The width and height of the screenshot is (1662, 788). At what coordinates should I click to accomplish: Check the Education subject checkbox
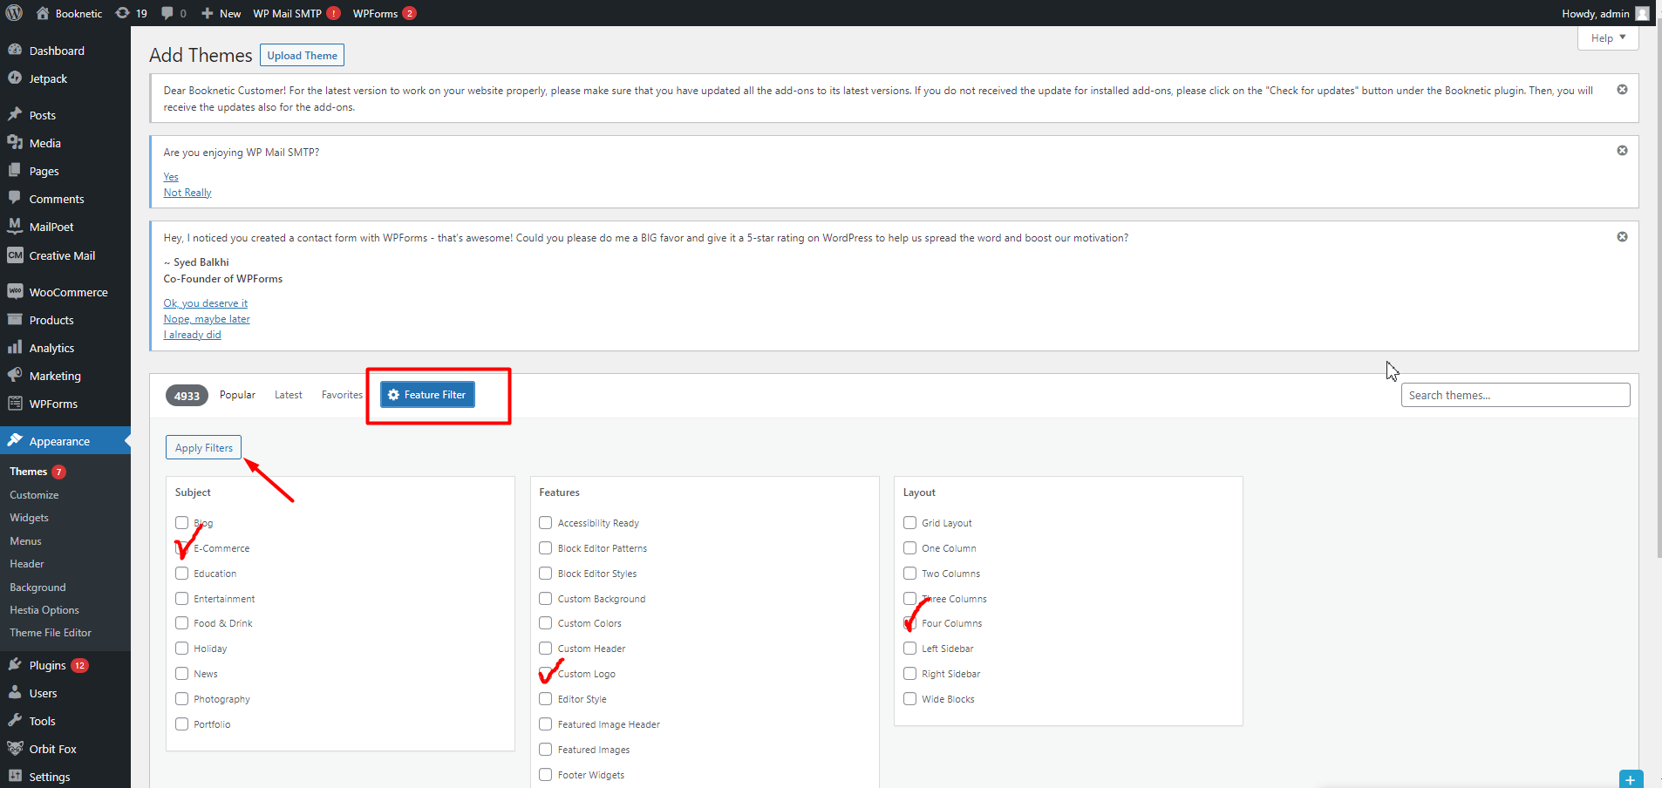[181, 574]
